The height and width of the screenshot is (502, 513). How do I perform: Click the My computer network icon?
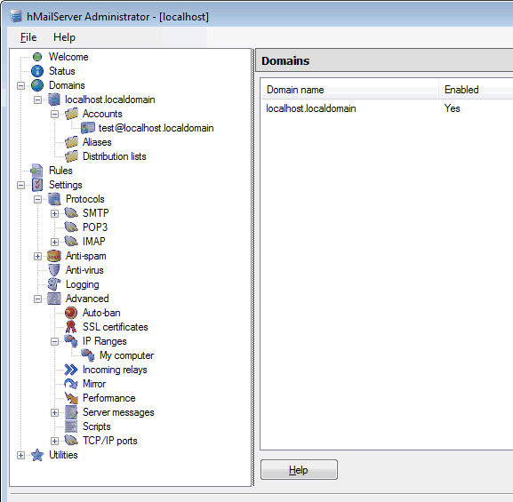tap(88, 355)
